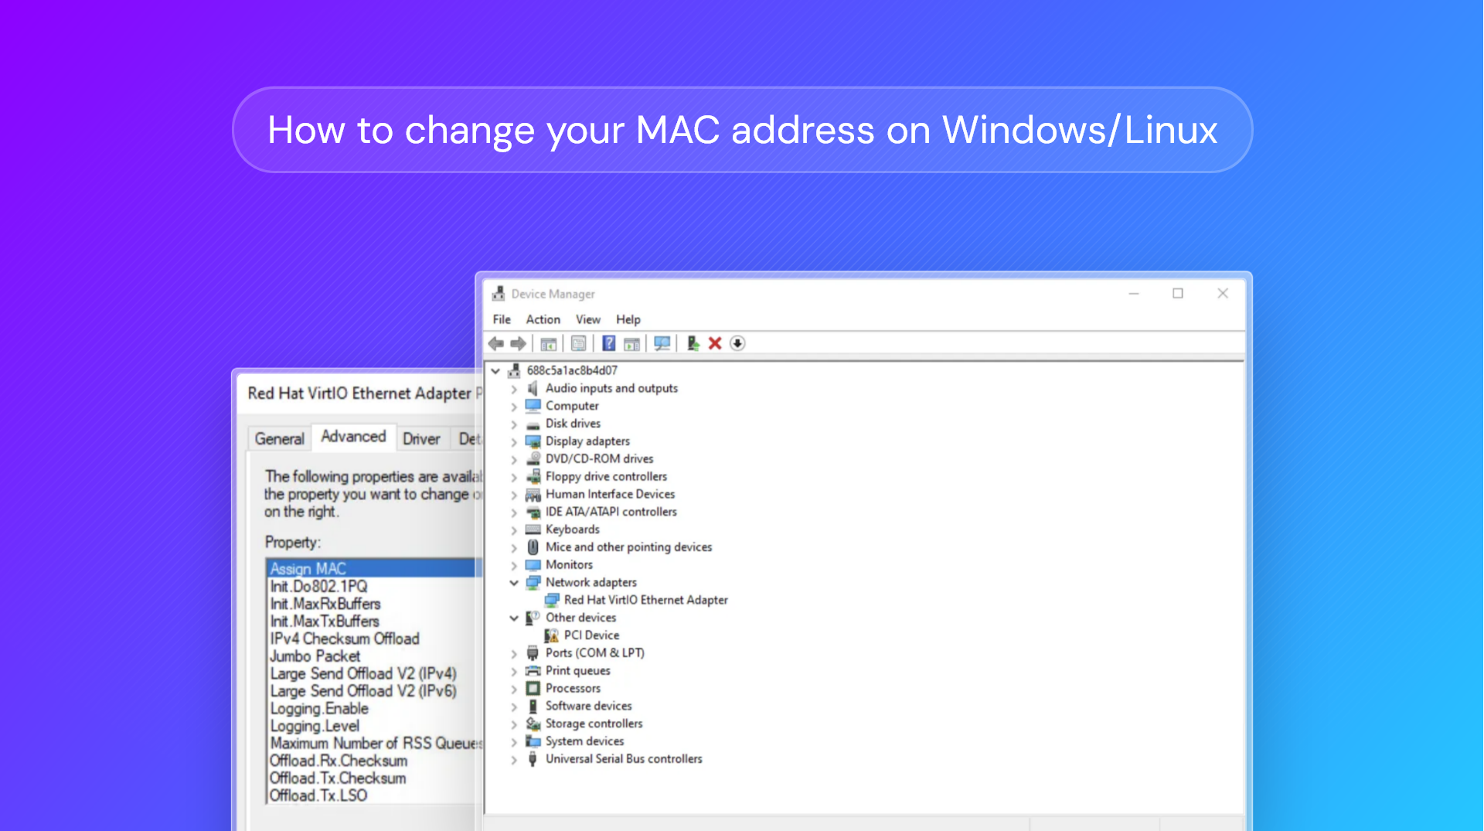The width and height of the screenshot is (1484, 831).
Task: Expand the Storage controllers category
Action: click(x=514, y=724)
